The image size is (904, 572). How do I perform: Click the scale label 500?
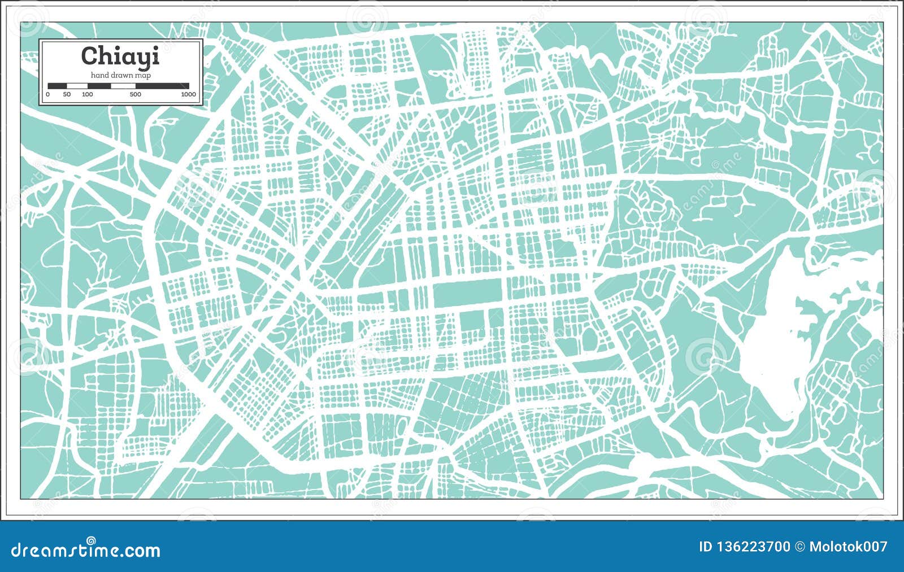point(136,94)
